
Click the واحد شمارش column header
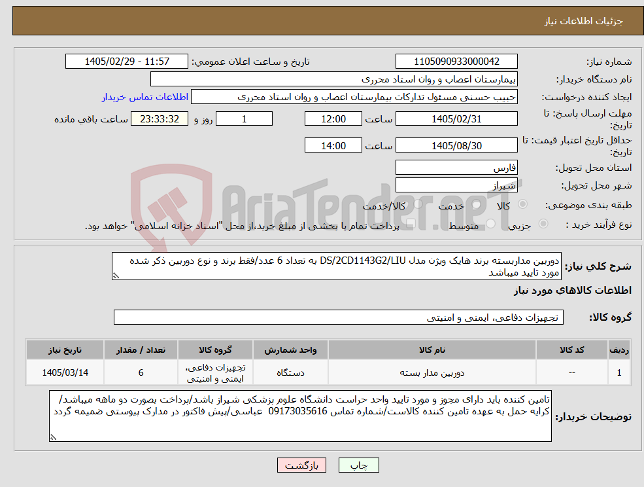[x=290, y=350]
